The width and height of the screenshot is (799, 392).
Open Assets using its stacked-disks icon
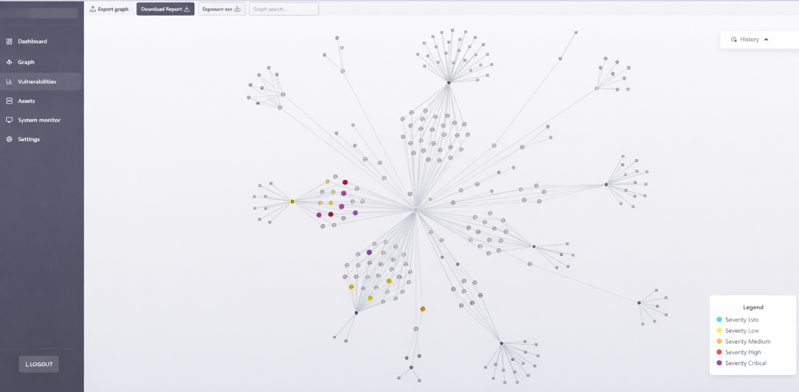(x=9, y=101)
